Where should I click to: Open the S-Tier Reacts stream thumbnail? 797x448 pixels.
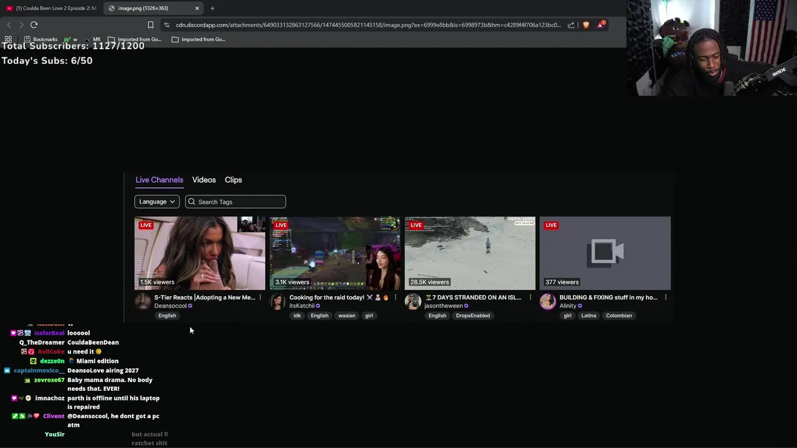tap(200, 253)
